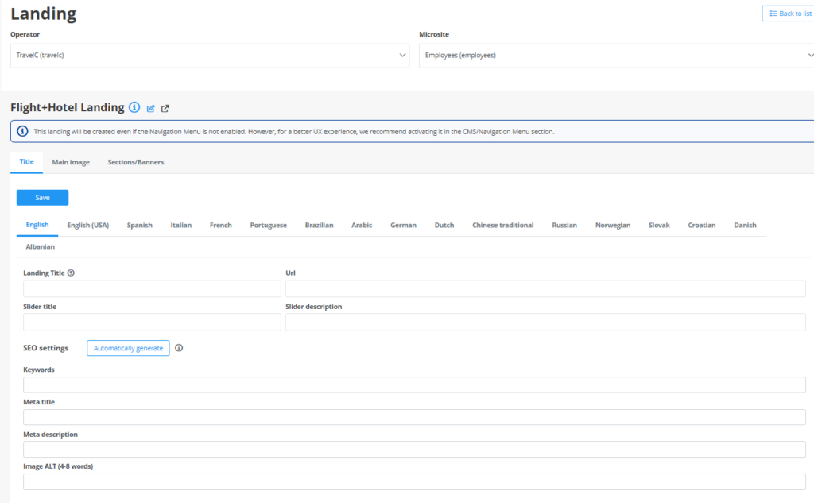Select the Chinese traditional language tab
This screenshot has width=814, height=503.
[502, 225]
